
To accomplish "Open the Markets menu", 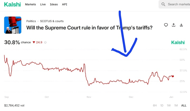I will click(x=31, y=5).
